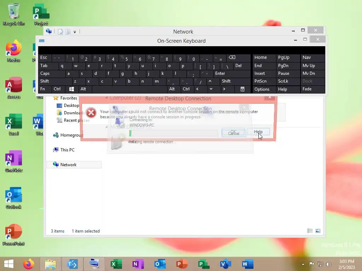The image size is (362, 271).
Task: Click the volume speaker tray icon
Action: (x=328, y=264)
